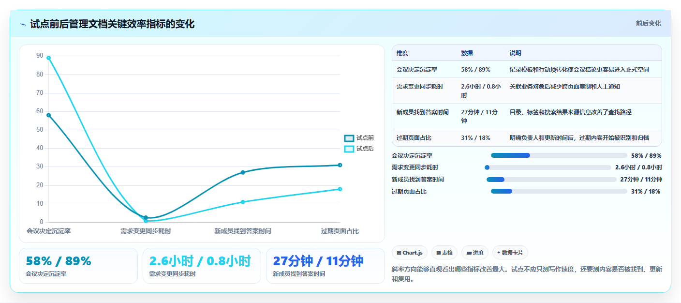Click the 会议决定沉淀率 x-axis label
The height and width of the screenshot is (303, 681).
(49, 231)
